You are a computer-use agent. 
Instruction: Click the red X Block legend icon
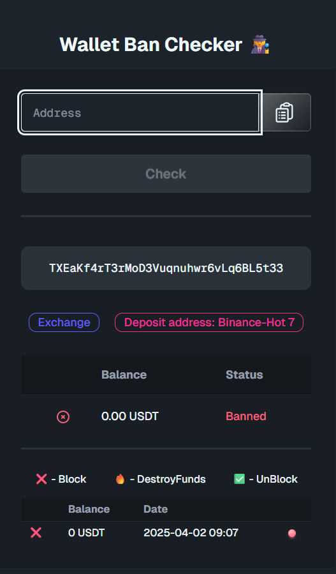[41, 479]
